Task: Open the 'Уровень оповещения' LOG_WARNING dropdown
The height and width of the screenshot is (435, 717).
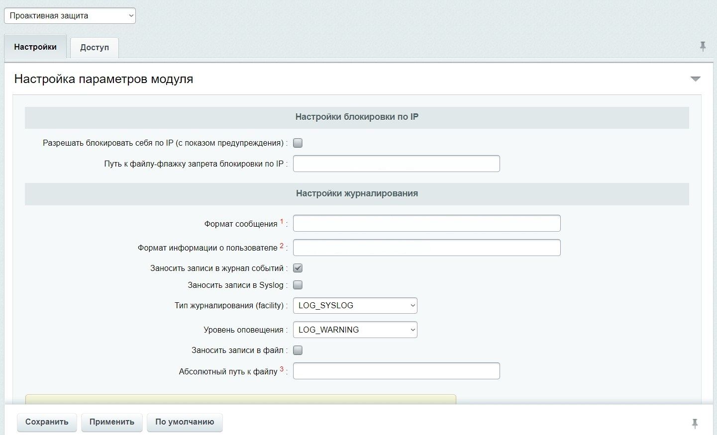Action: (x=355, y=330)
